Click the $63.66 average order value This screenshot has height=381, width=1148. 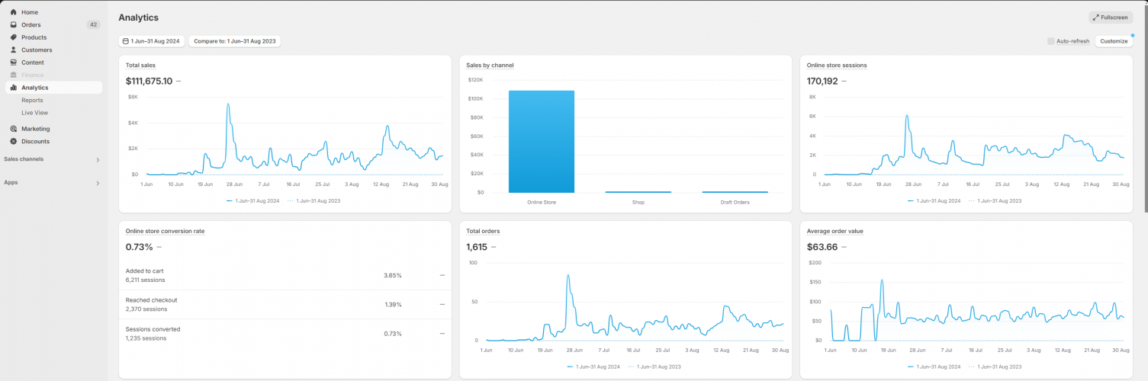point(822,247)
